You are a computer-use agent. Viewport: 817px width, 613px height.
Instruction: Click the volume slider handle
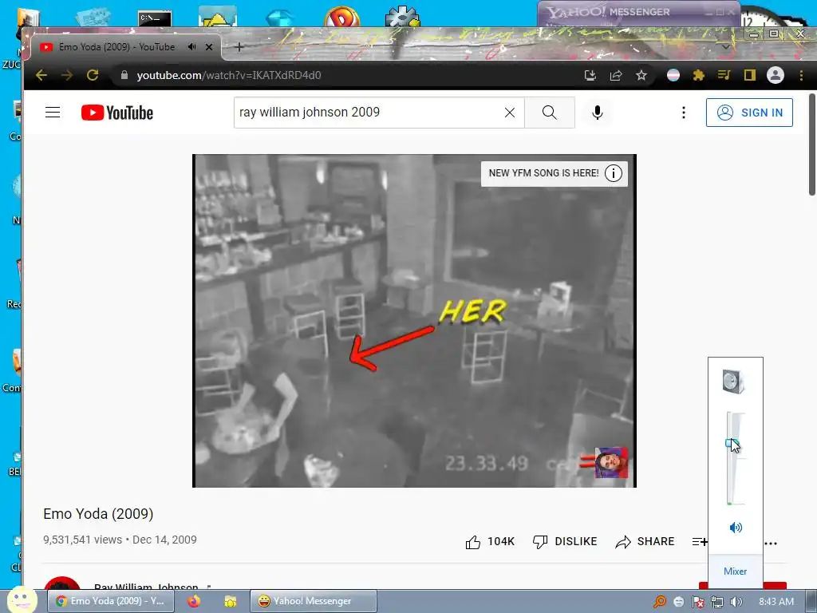[731, 444]
